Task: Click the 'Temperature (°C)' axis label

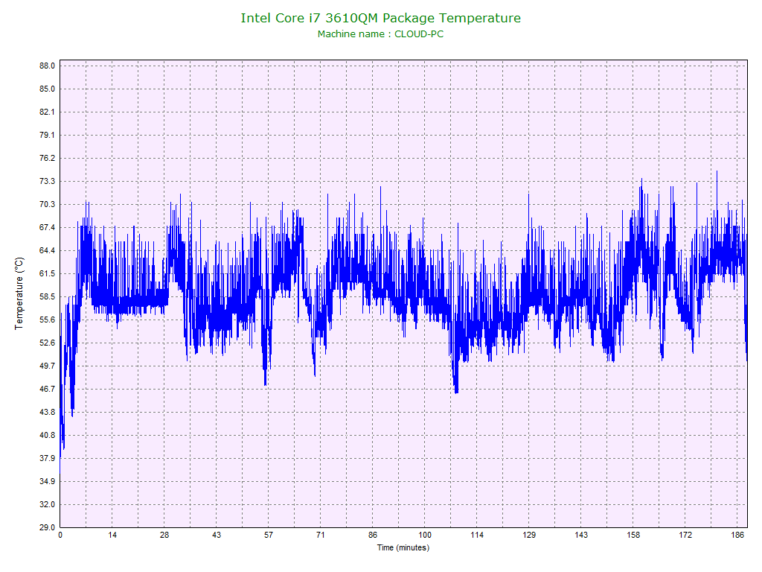Action: (x=19, y=293)
